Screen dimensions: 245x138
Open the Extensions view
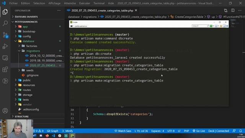click(x=5, y=69)
